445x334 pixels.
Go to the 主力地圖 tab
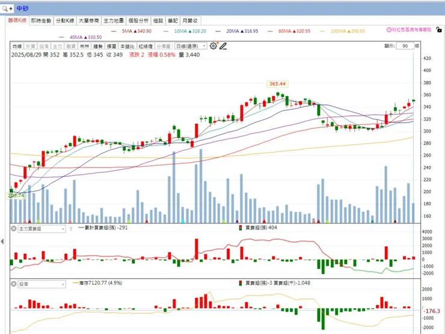(x=114, y=20)
